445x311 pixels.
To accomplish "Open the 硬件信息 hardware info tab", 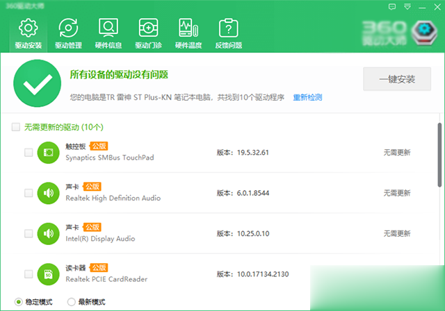I will [x=108, y=34].
